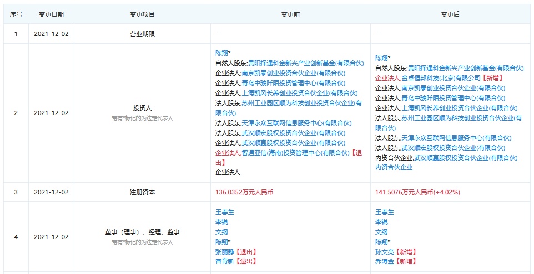
Task: Open the exited director 张丽静 link
Action: click(x=225, y=252)
